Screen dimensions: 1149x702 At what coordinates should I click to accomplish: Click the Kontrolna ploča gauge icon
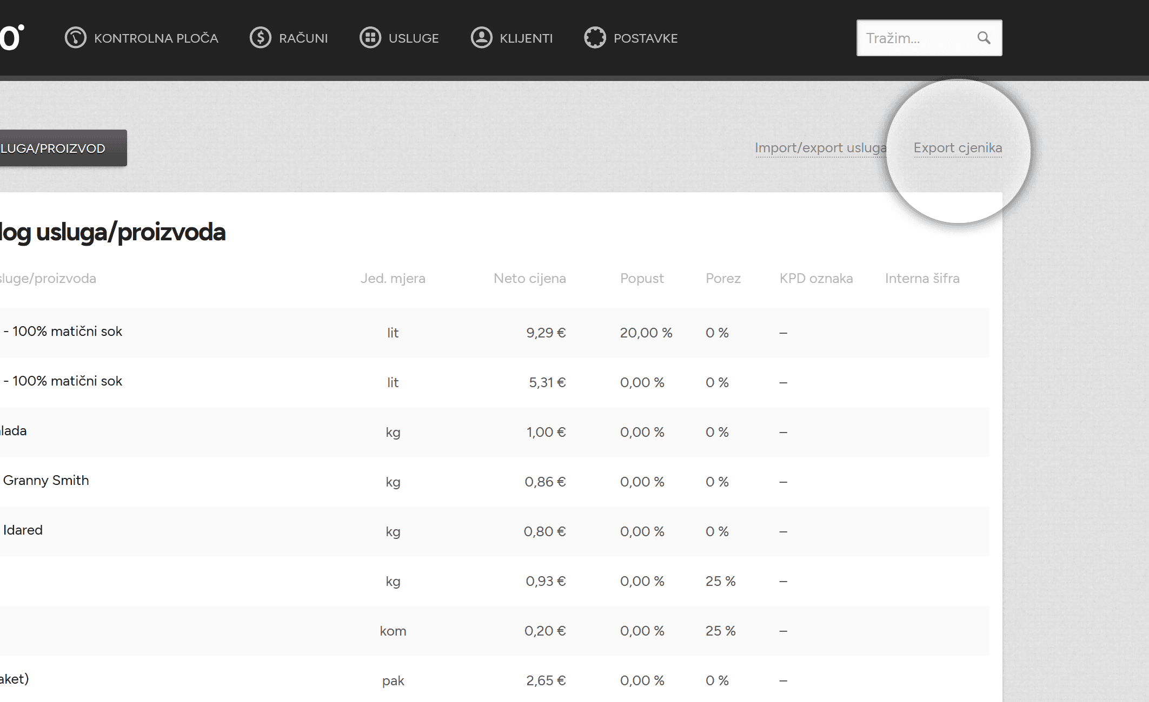point(76,38)
